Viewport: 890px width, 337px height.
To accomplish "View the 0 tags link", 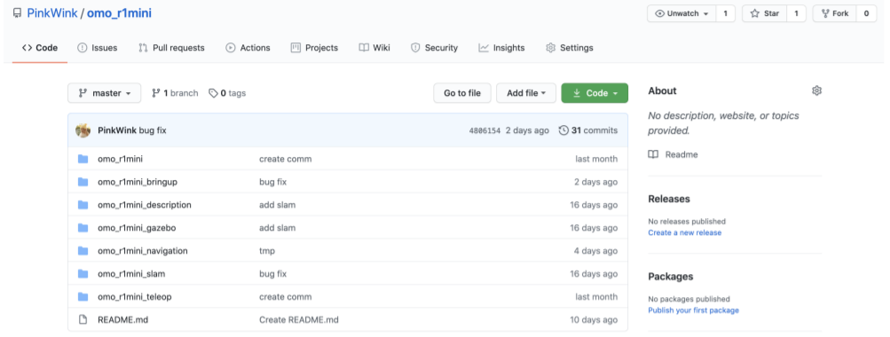I will click(x=227, y=93).
